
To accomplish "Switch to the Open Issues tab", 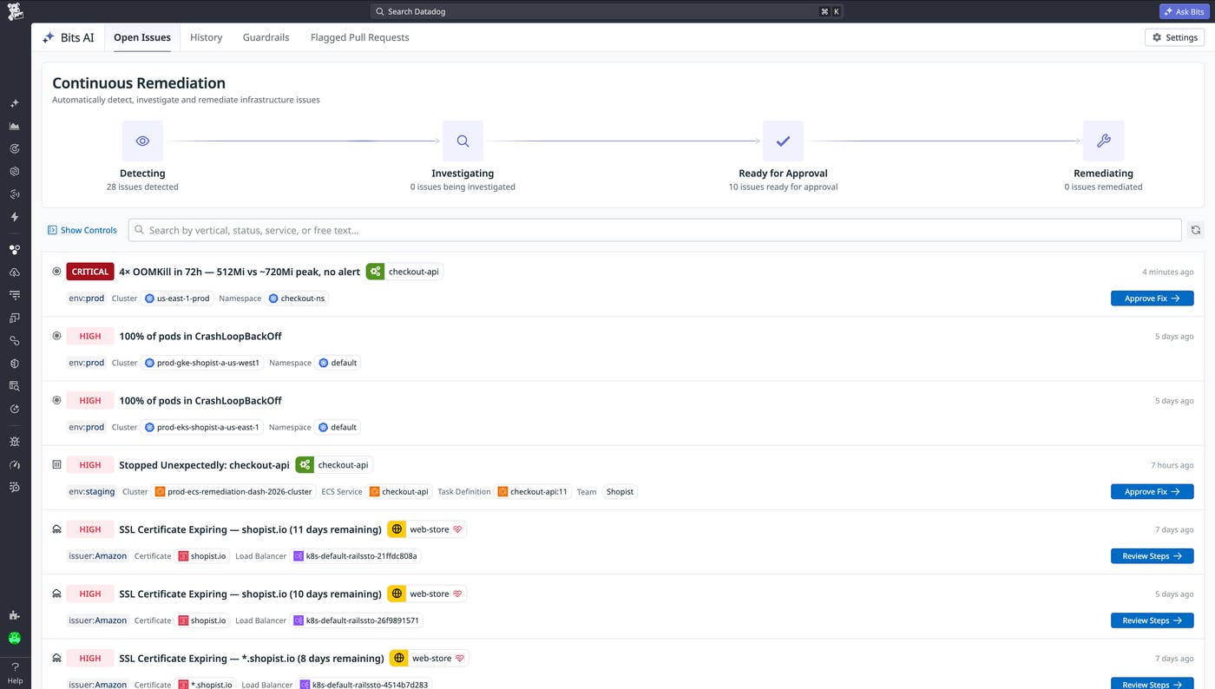I will point(142,37).
